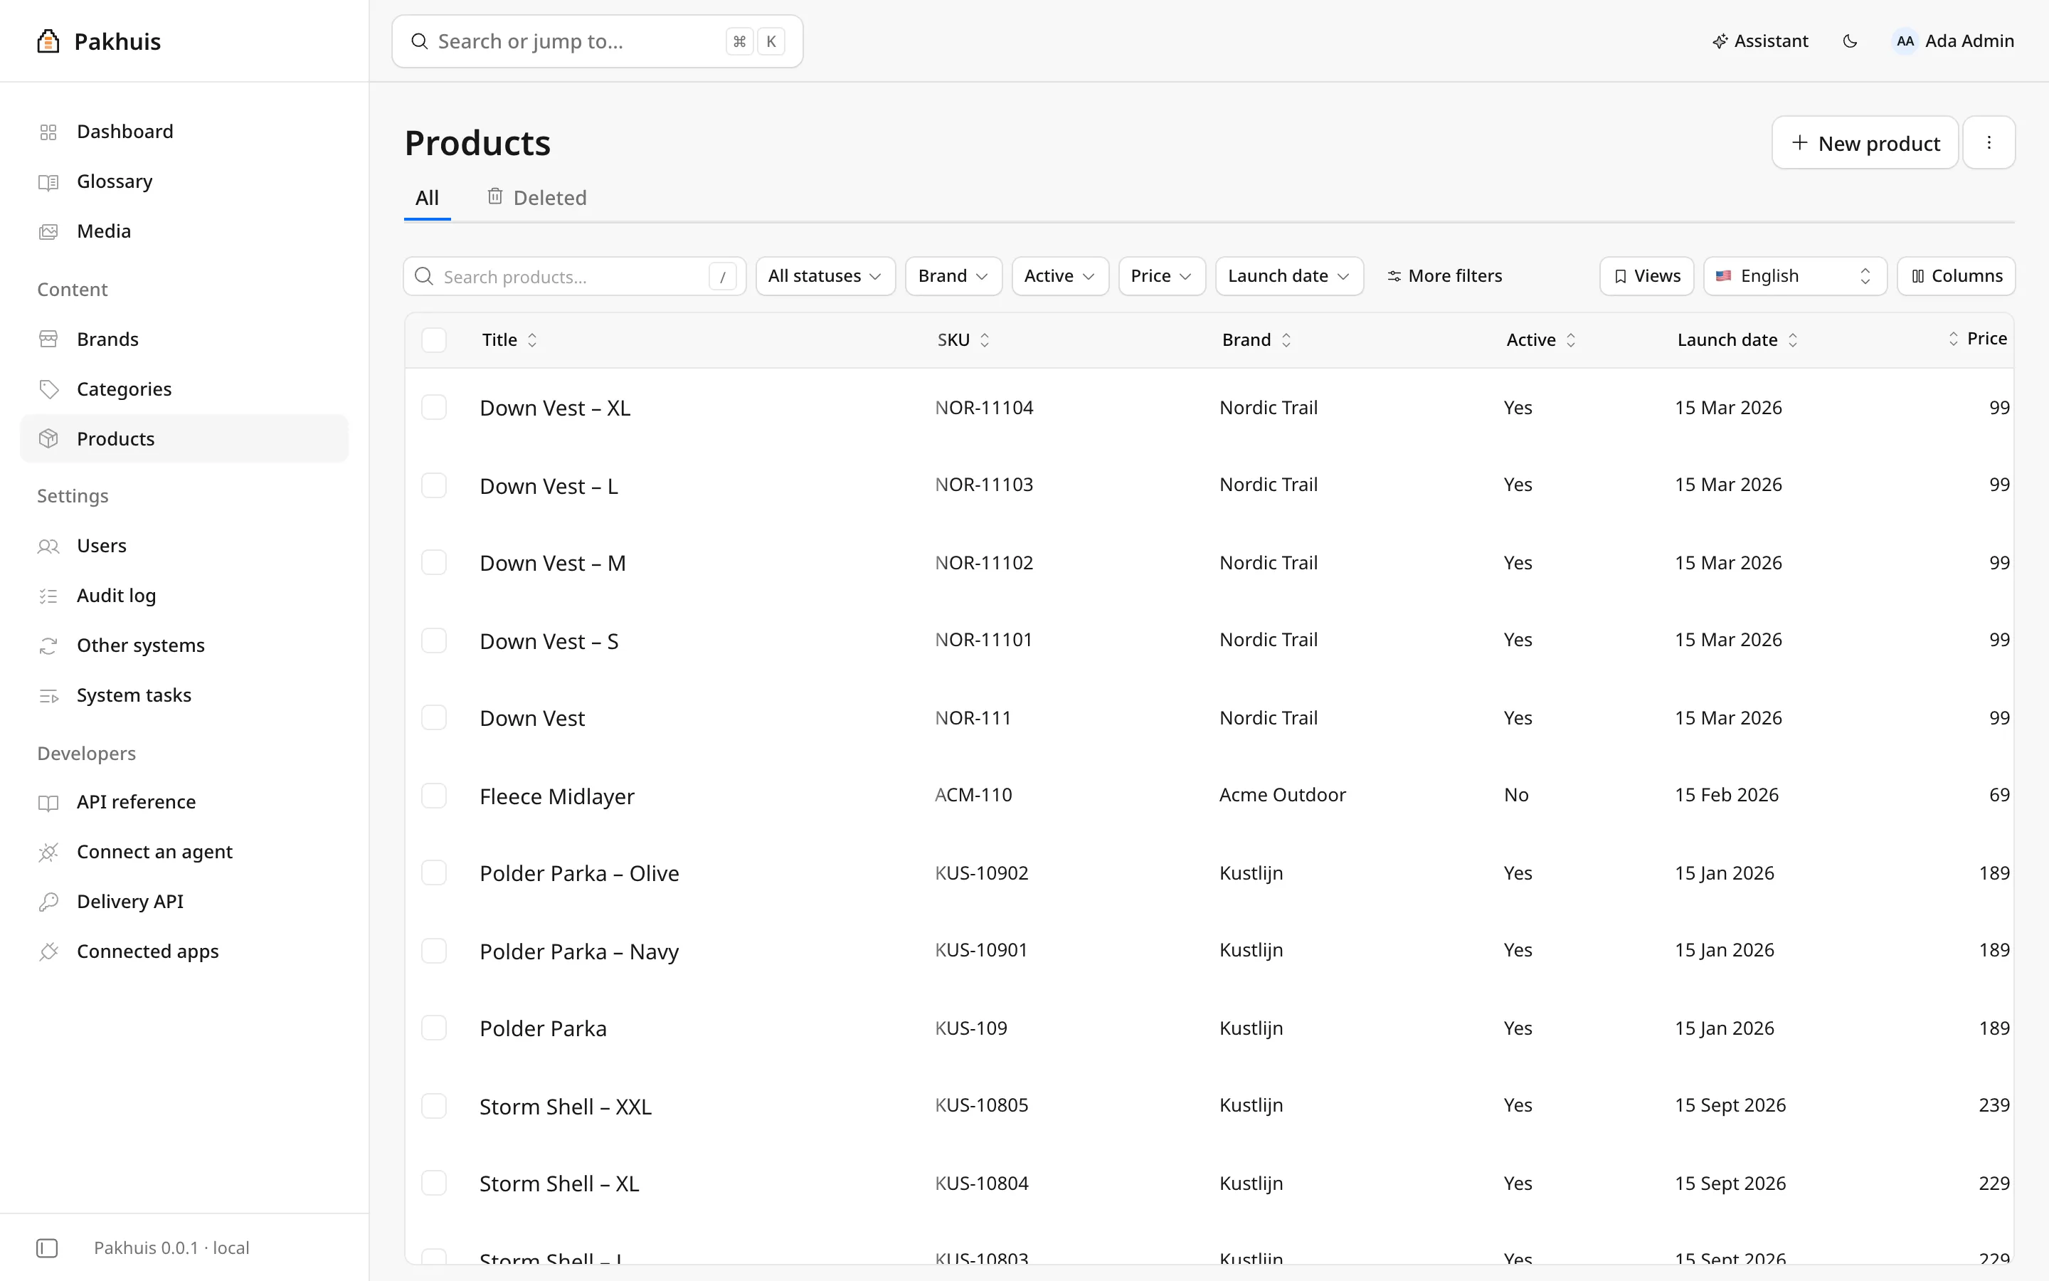Open the Launch date filter dropdown
This screenshot has height=1281, width=2049.
coord(1289,276)
